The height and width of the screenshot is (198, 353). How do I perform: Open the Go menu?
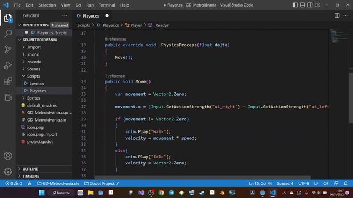point(78,5)
